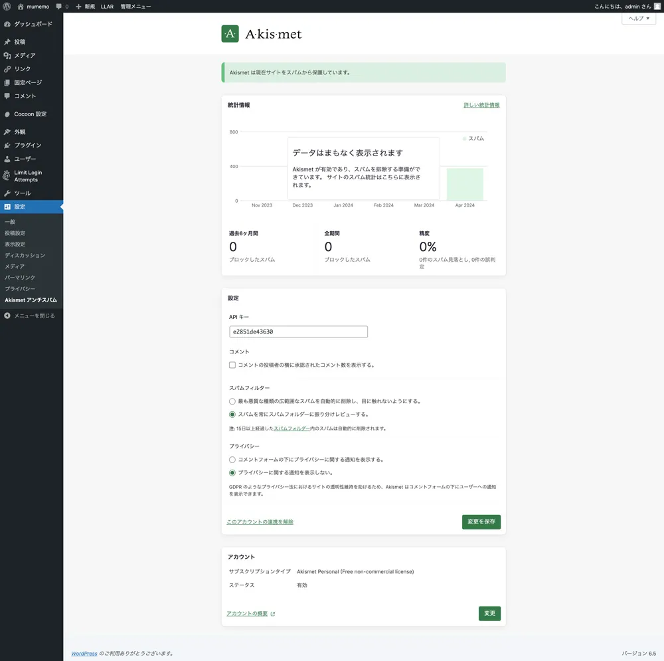Select display privacy notice under comment form
Image resolution: width=664 pixels, height=661 pixels.
pos(232,460)
